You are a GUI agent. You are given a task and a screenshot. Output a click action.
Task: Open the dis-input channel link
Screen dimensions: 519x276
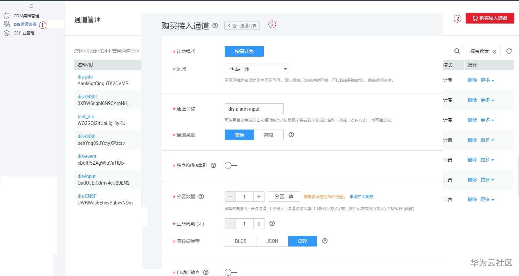pos(86,176)
